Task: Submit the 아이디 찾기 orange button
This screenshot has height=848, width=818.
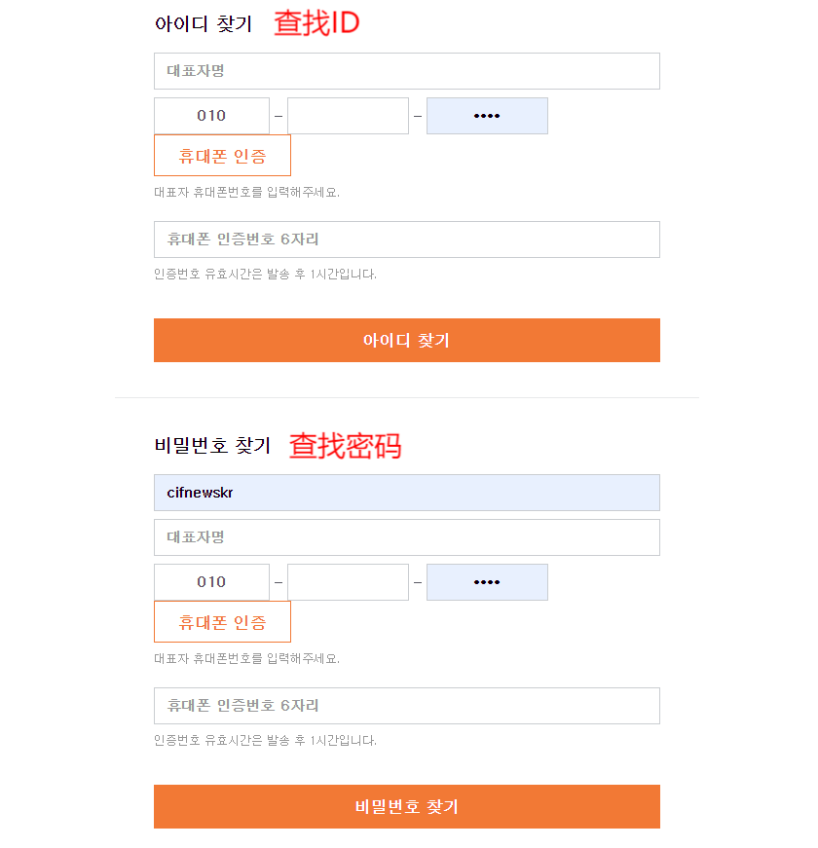Action: pyautogui.click(x=406, y=340)
